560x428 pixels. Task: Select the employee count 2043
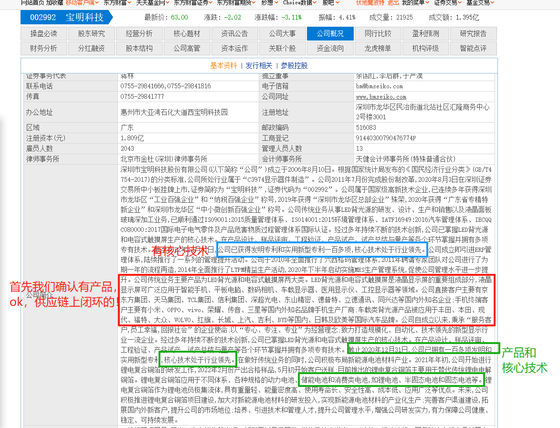(x=127, y=148)
